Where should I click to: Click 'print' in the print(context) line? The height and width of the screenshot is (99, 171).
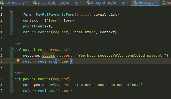click(x=28, y=26)
